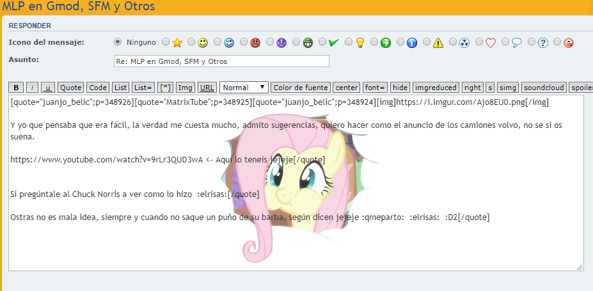
Task: Click the yellow warning triangle icon
Action: 438,43
